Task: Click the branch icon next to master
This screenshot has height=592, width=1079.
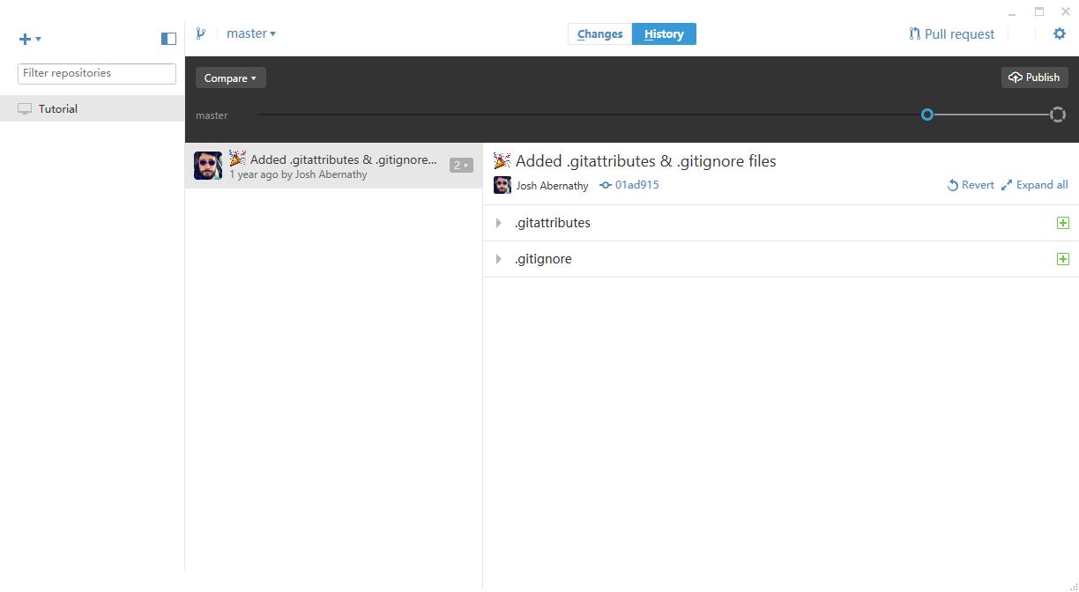Action: click(x=201, y=33)
